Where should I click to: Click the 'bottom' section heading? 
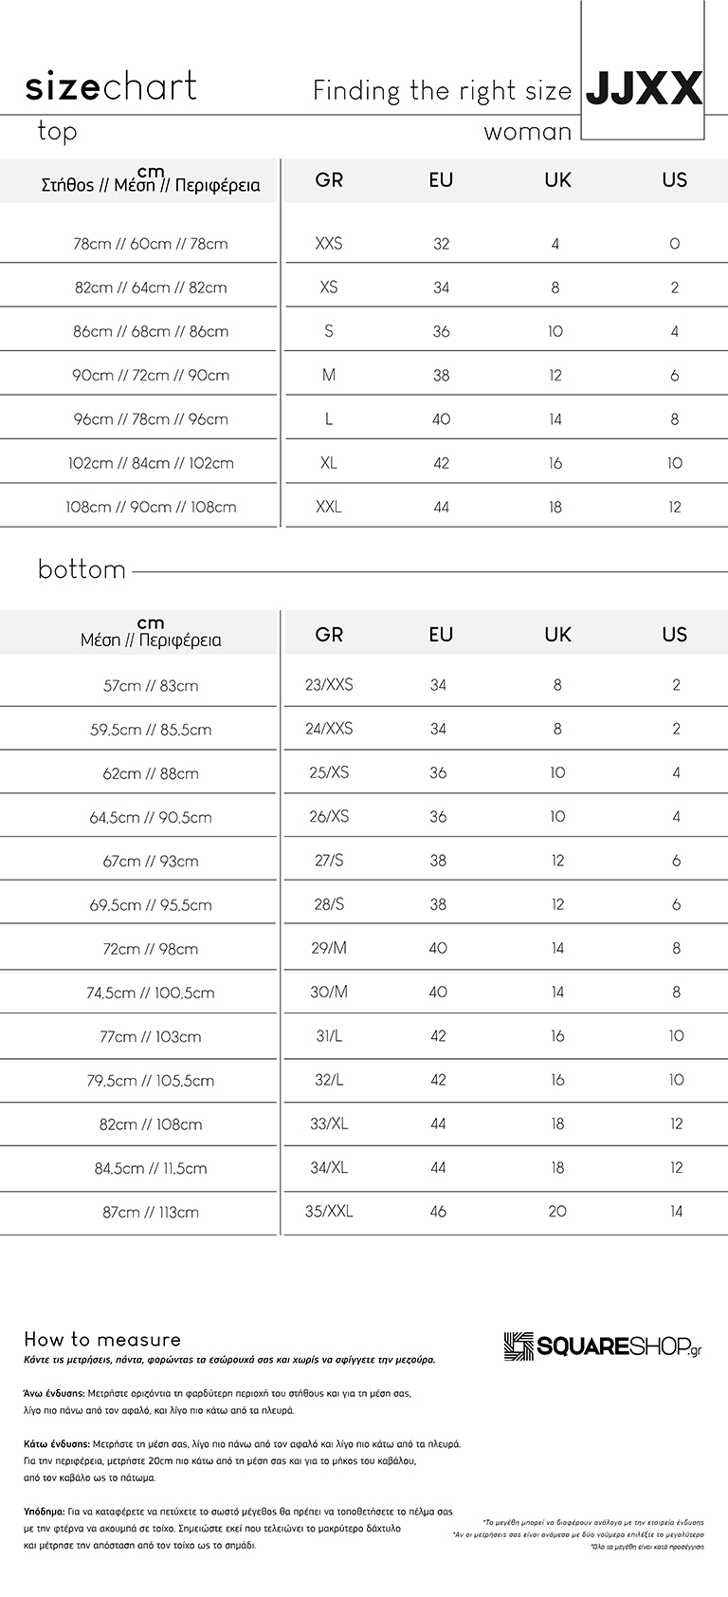tap(82, 569)
